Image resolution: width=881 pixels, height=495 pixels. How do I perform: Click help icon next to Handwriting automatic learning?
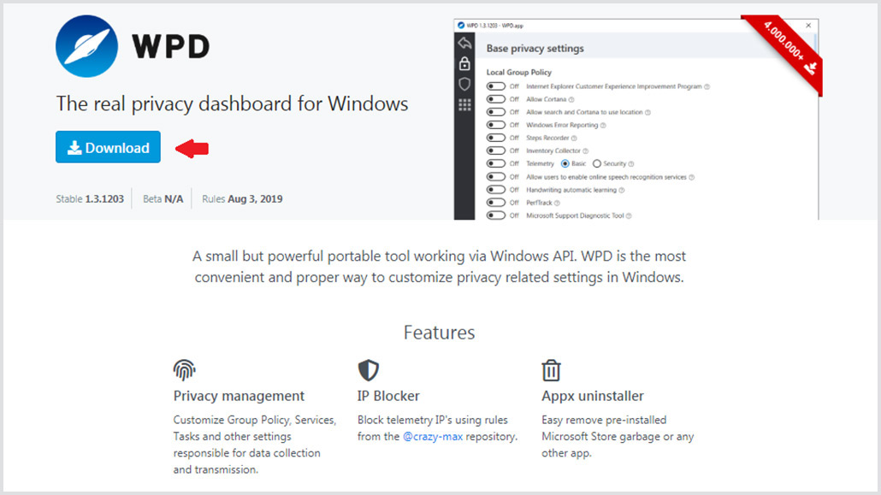tap(622, 191)
